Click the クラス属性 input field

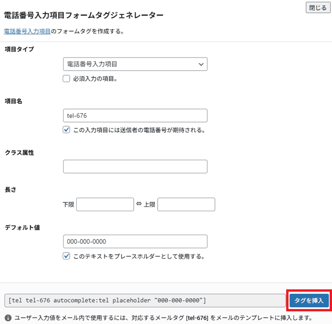tap(135, 167)
